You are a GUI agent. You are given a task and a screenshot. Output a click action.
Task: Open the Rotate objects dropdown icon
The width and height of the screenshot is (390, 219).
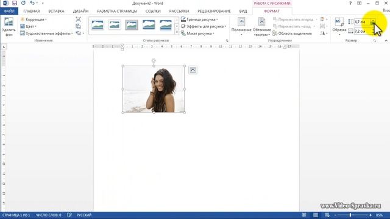(324, 33)
